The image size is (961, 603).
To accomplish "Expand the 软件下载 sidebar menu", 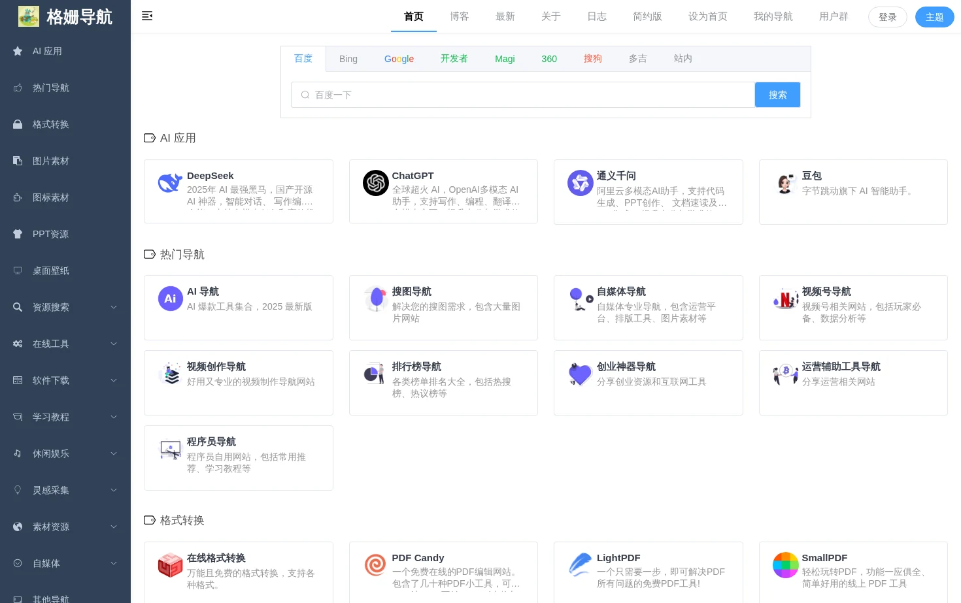I will [65, 380].
